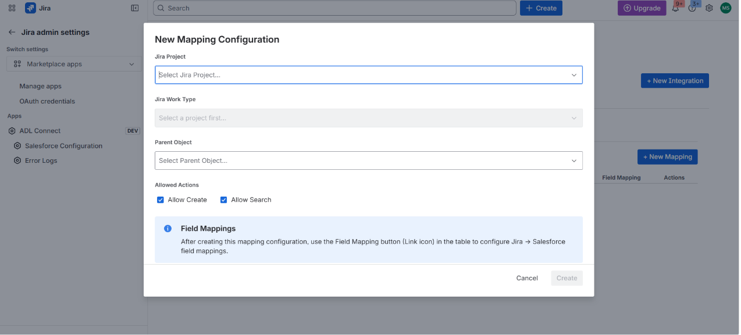This screenshot has width=741, height=335.
Task: Open the settings gear icon
Action: point(709,8)
